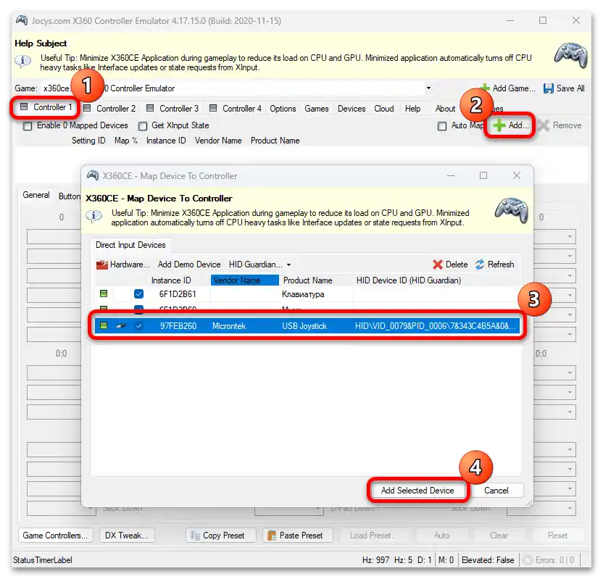Toggle Enable 0 Mapped Devices checkbox
This screenshot has height=579, width=603.
tap(28, 126)
